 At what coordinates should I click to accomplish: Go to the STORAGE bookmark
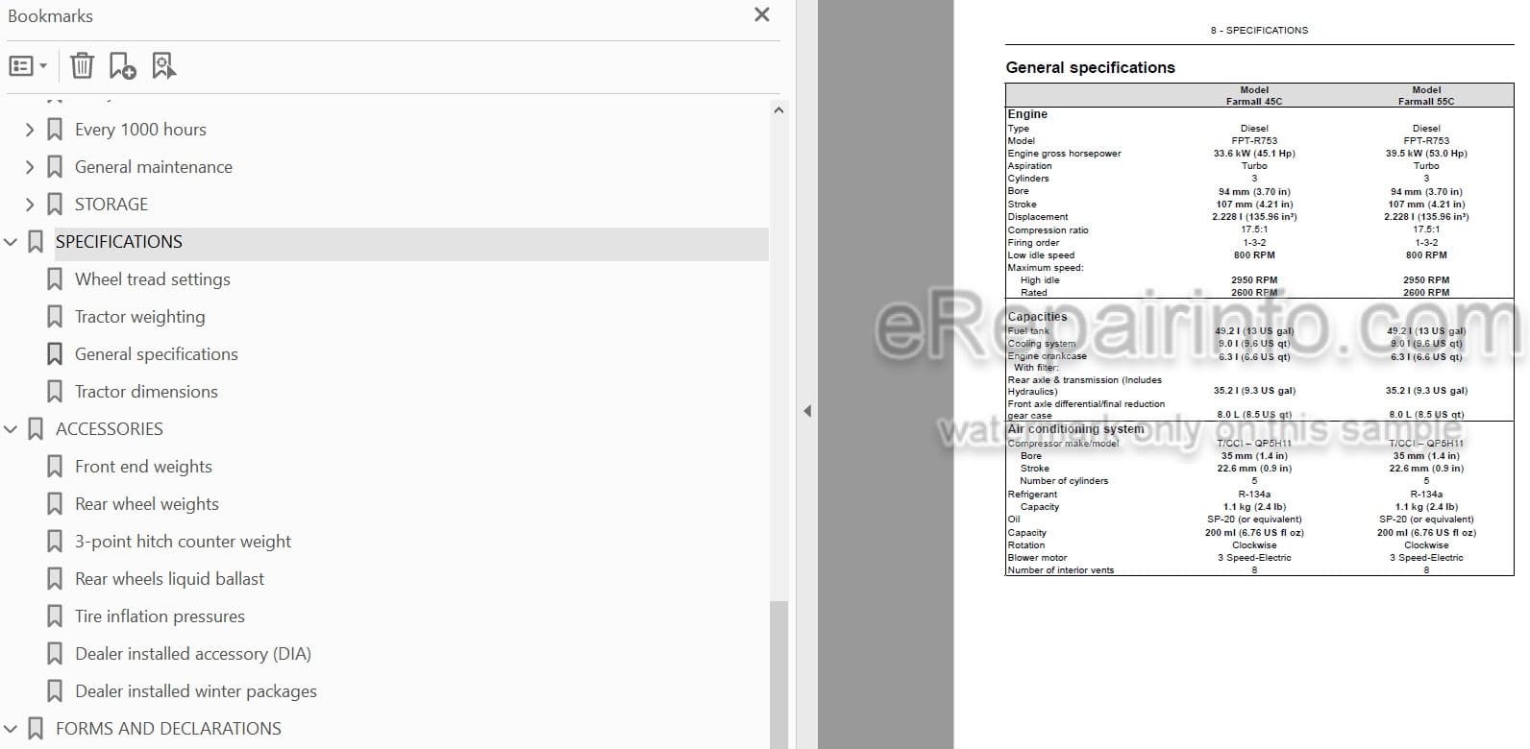[x=111, y=205]
